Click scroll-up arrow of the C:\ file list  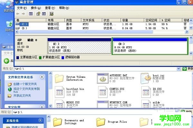pyautogui.click(x=51, y=73)
